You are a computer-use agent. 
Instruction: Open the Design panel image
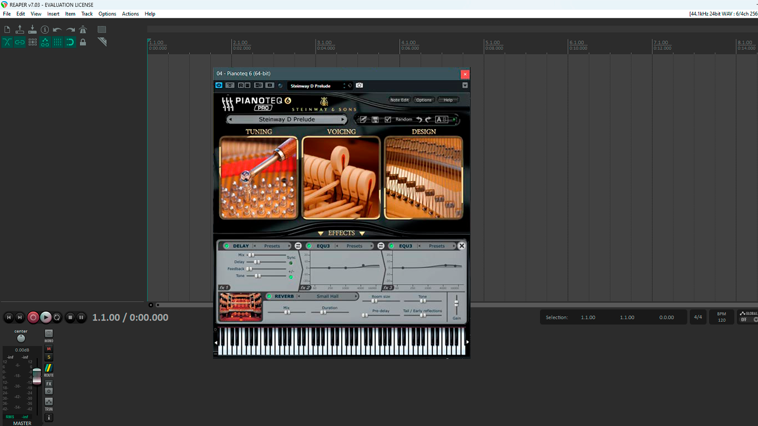click(423, 177)
